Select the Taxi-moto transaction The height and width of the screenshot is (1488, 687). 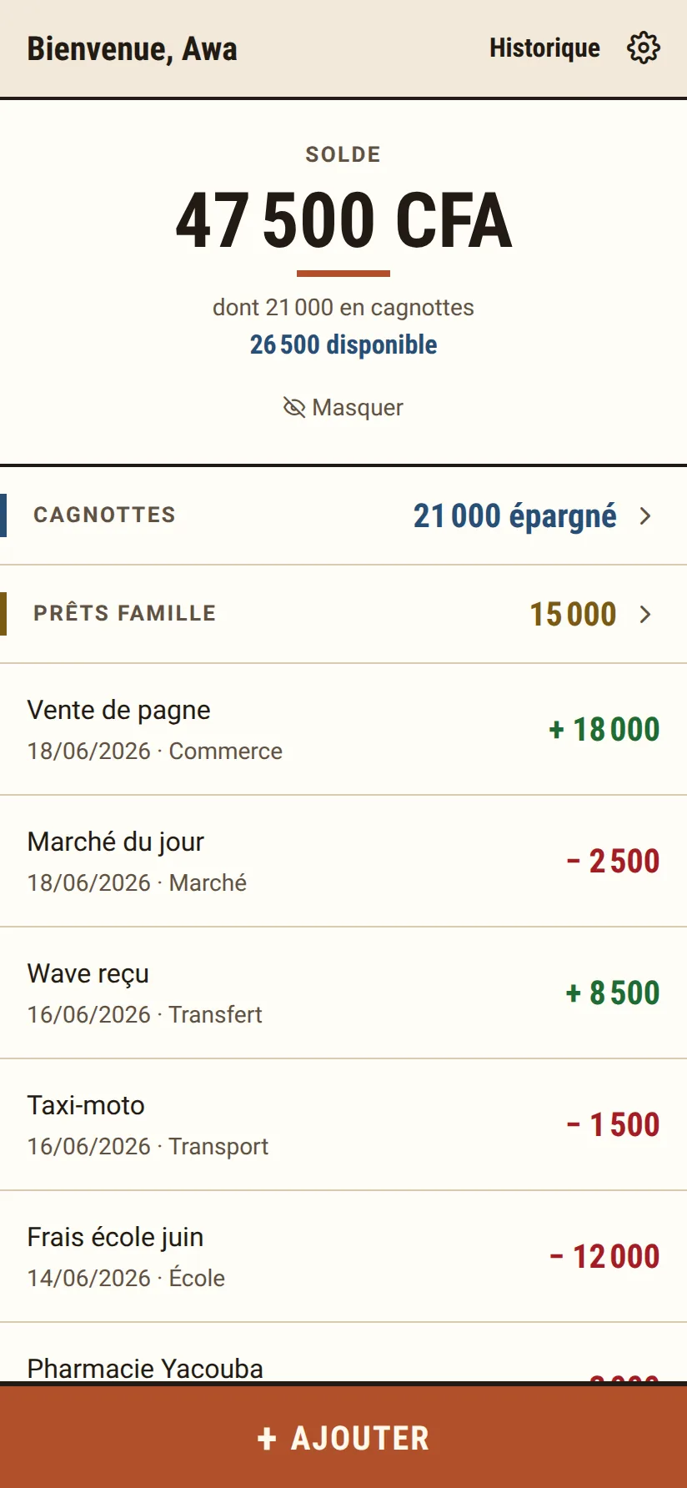tap(343, 1125)
